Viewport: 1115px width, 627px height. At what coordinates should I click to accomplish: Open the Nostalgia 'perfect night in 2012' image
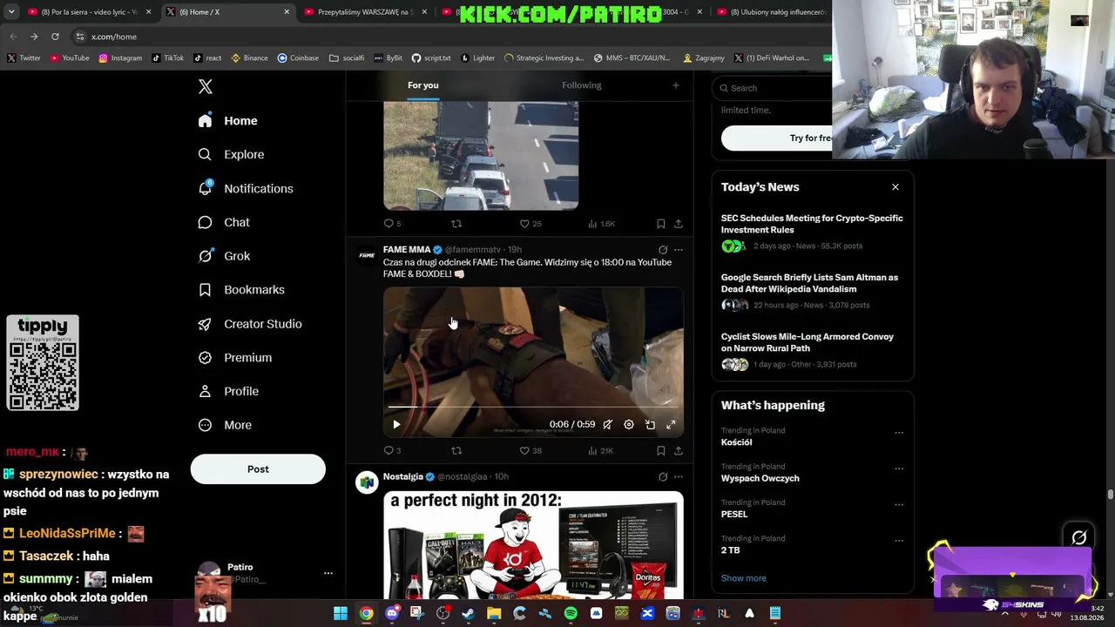533,545
